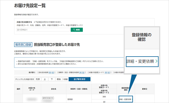
Task: Focus the お届け先 search input field
Action: click(x=43, y=30)
